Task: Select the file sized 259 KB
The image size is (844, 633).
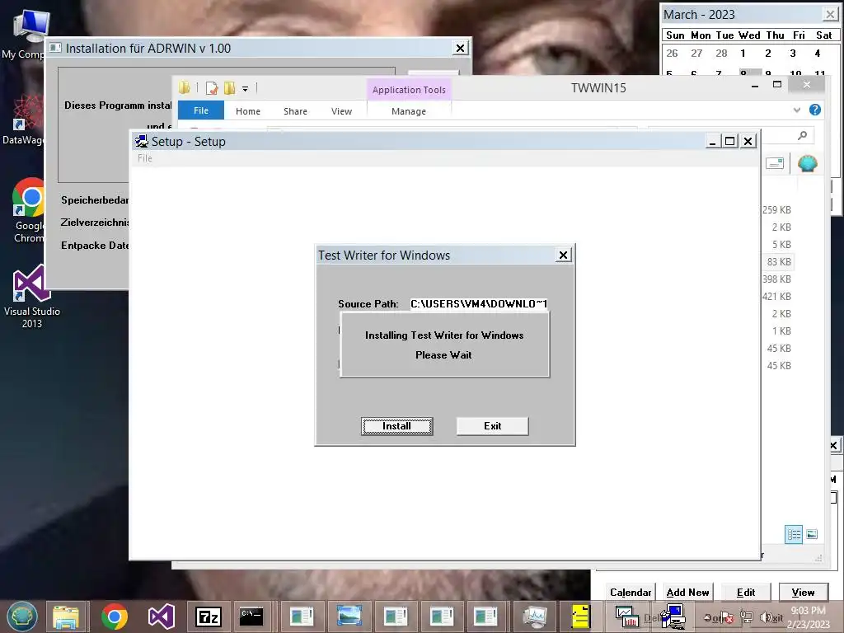Action: pos(776,210)
